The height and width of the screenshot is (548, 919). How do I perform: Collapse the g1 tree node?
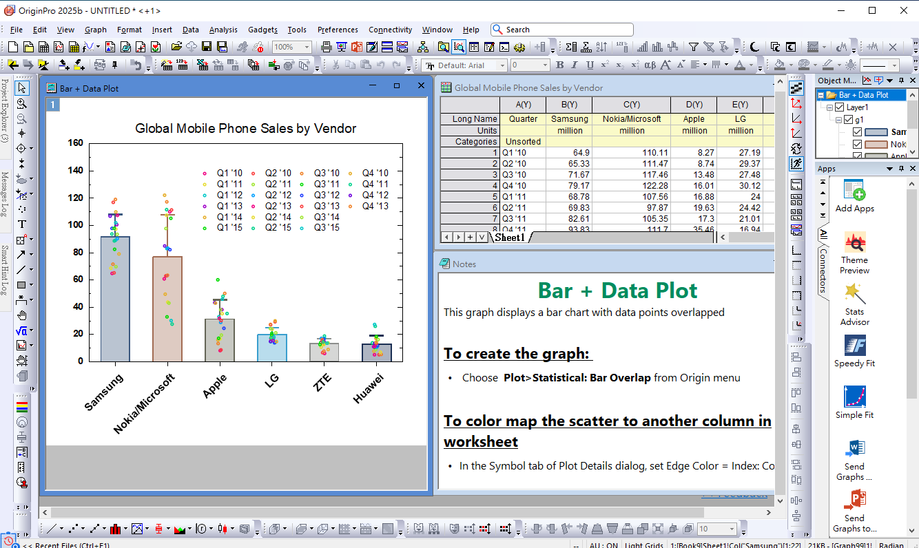(x=838, y=120)
